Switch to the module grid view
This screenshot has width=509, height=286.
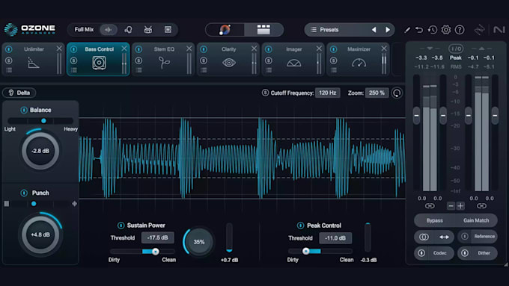pyautogui.click(x=263, y=29)
